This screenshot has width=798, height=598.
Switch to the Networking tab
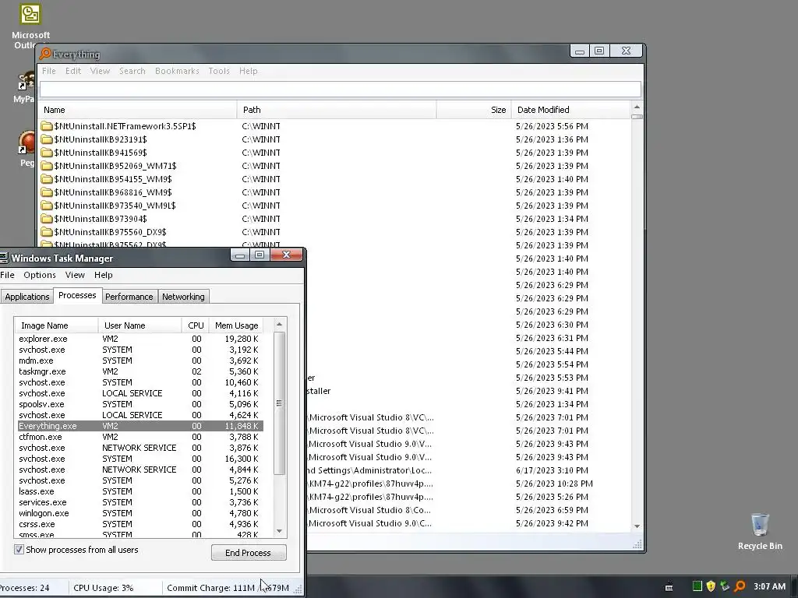tap(183, 297)
